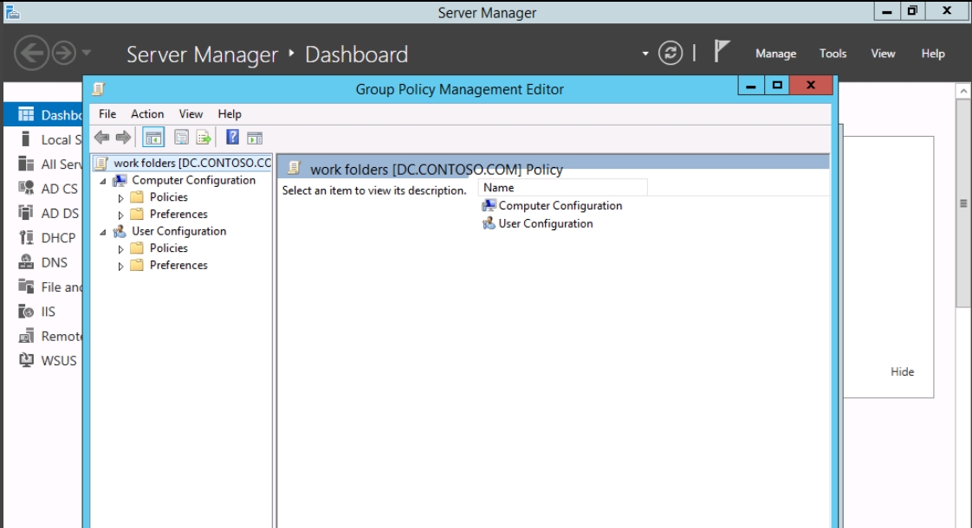Collapse User Configuration node in the tree

tap(103, 232)
